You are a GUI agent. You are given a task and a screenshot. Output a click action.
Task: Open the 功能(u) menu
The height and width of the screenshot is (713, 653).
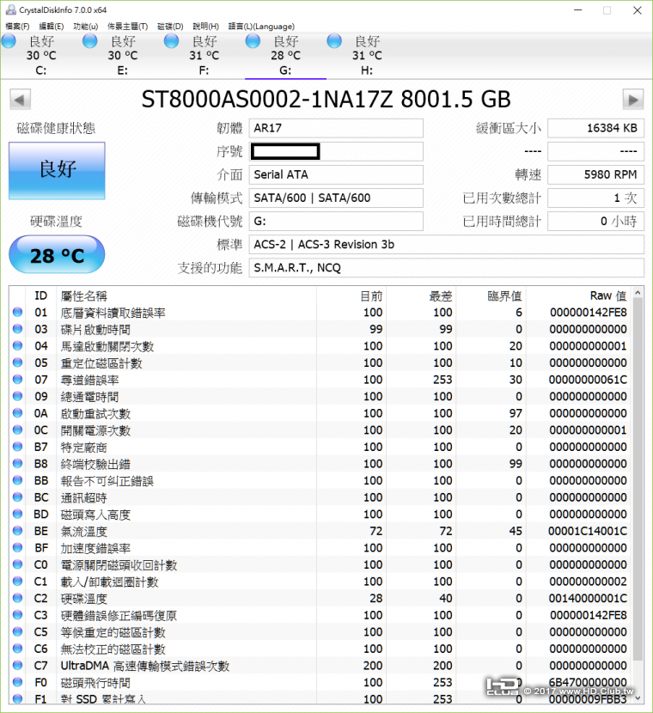tap(85, 27)
